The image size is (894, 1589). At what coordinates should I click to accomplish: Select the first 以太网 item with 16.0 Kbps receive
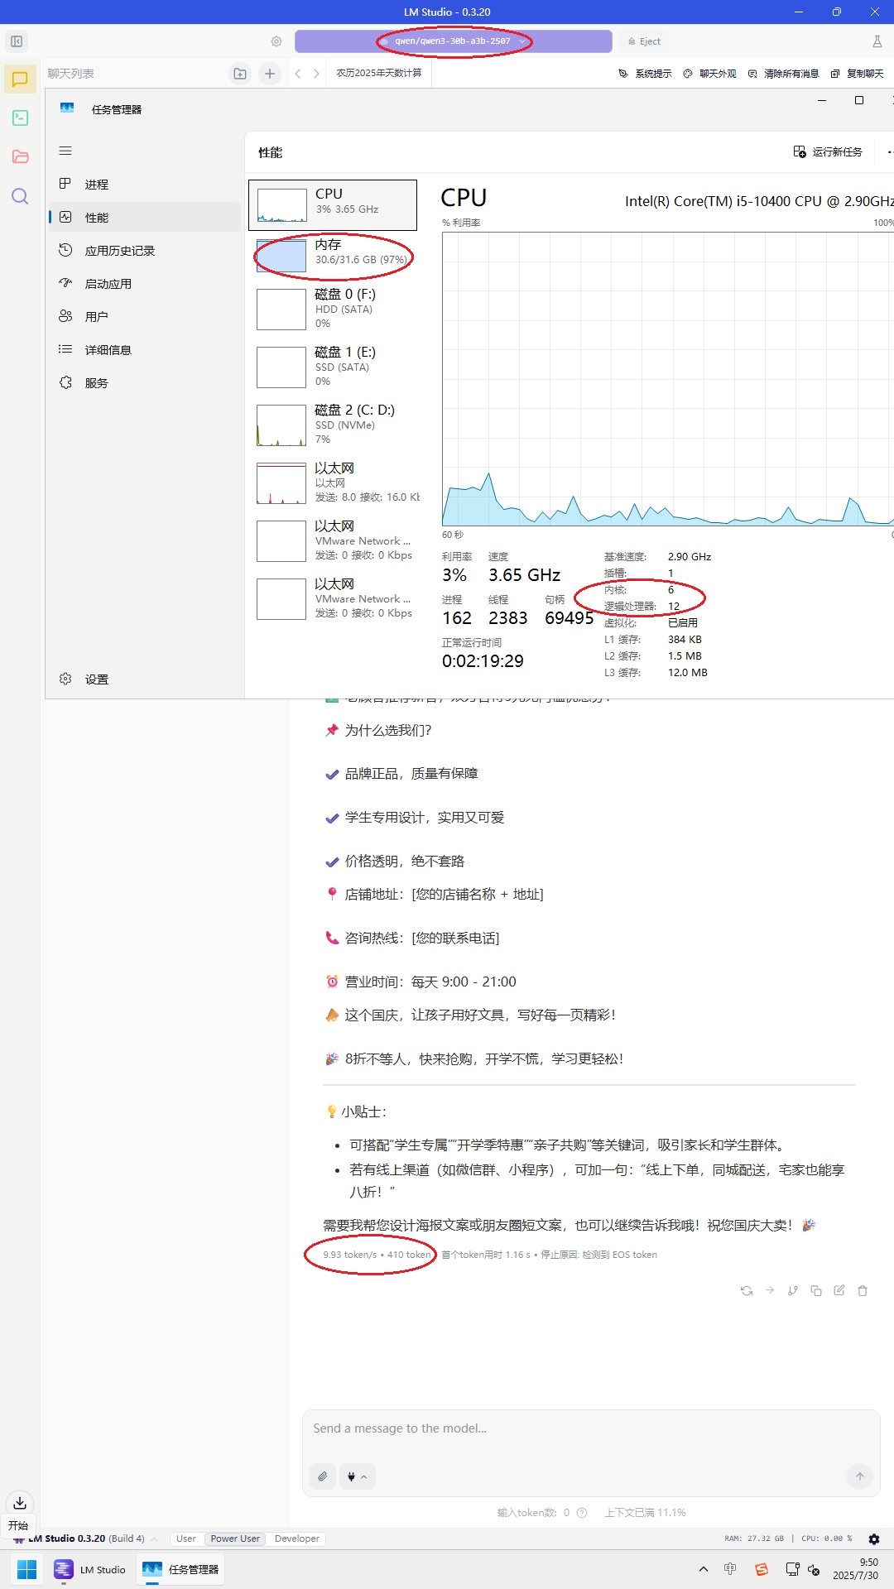pyautogui.click(x=333, y=482)
